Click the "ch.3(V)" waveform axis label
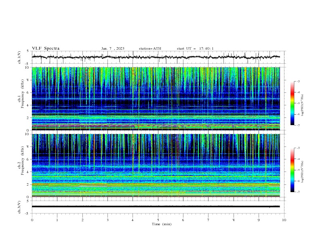 pos(19,207)
